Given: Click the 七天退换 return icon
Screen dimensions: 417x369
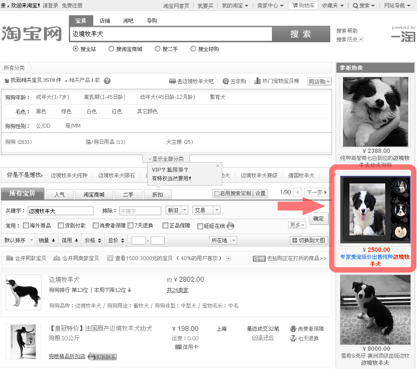Looking at the screenshot, I should 293,338.
